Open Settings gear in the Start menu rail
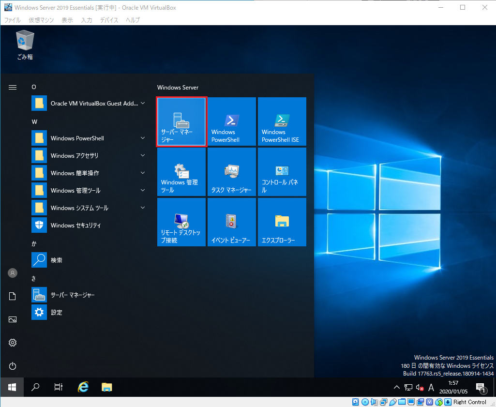The image size is (496, 407). [12, 343]
